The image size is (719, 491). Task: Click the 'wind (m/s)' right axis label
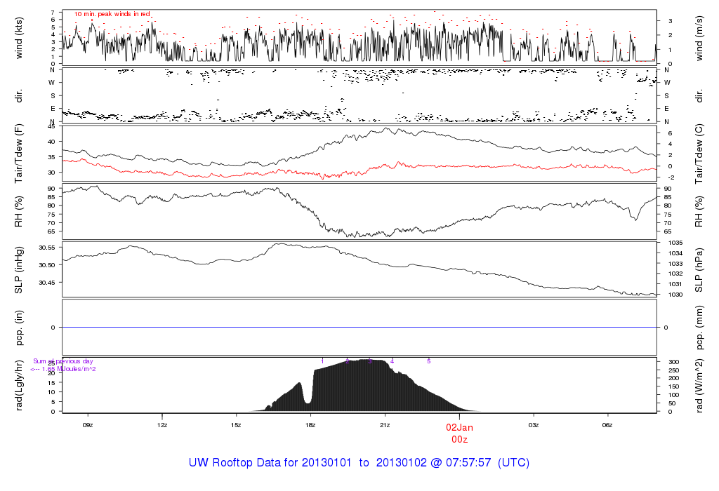click(x=699, y=36)
